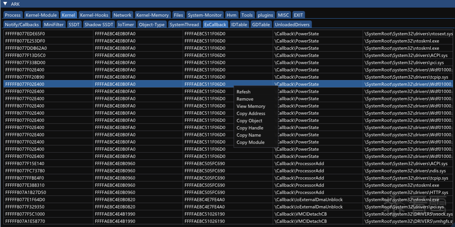Select Shadow SSDT sub-tab
The width and height of the screenshot is (455, 227).
[x=99, y=25]
